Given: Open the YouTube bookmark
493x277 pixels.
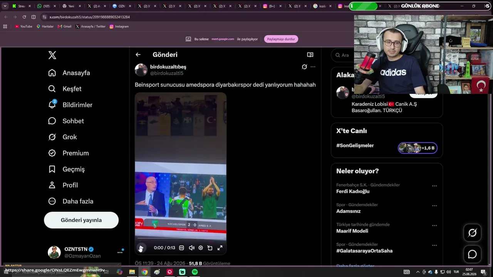Looking at the screenshot, I should pos(23,27).
